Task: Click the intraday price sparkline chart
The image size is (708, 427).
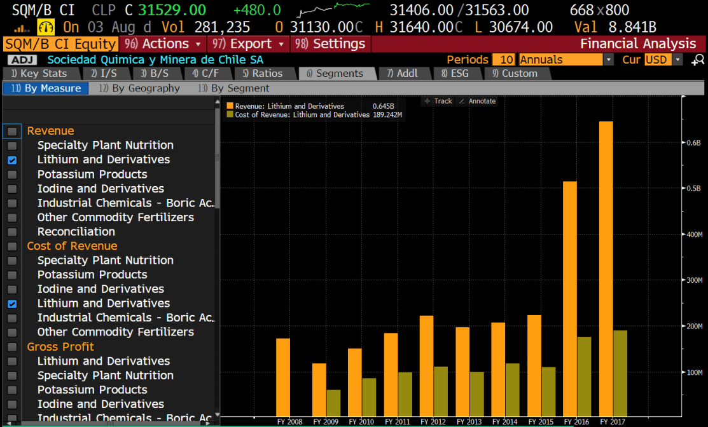Action: click(x=333, y=10)
